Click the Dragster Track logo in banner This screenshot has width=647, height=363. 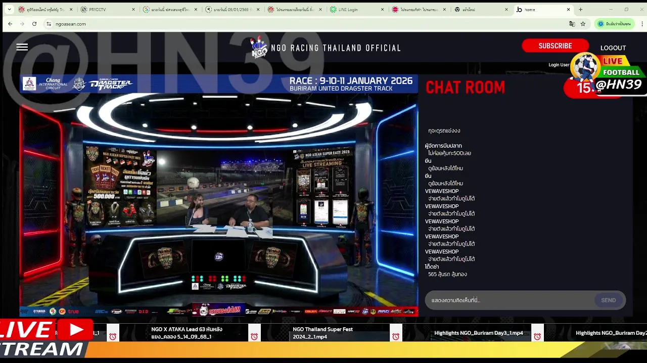(x=111, y=84)
